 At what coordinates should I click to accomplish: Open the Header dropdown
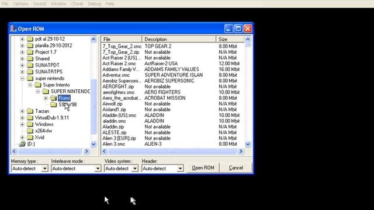[180, 169]
